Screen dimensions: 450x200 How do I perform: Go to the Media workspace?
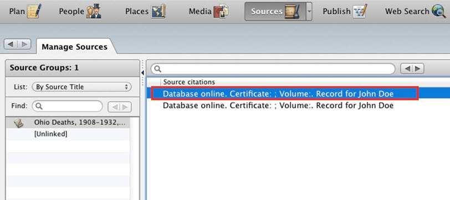208,12
